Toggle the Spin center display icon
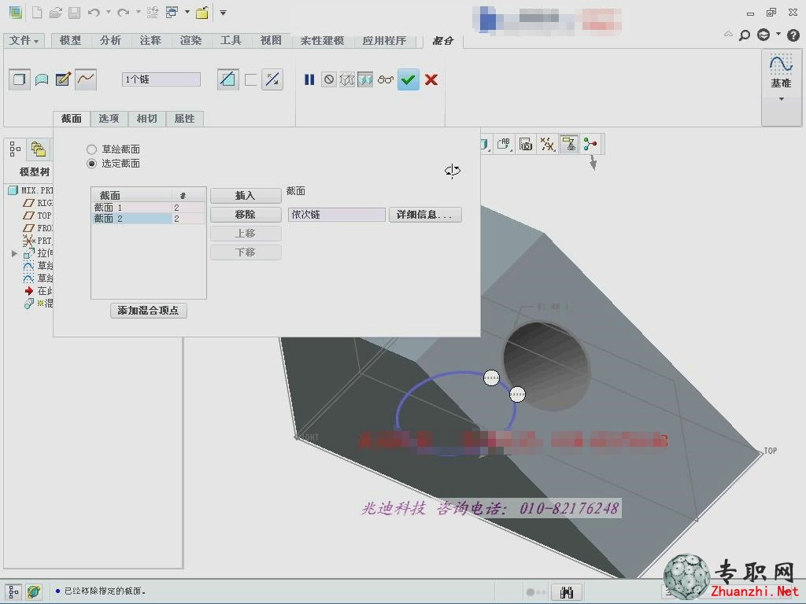 [590, 145]
